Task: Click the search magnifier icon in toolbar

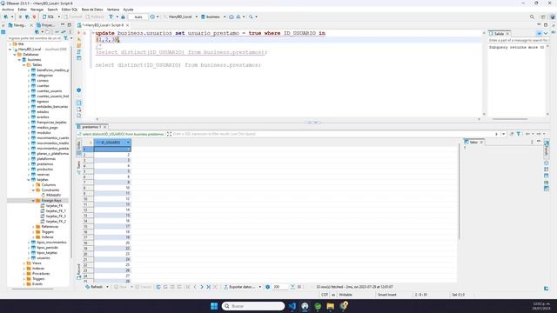Action: [x=251, y=17]
